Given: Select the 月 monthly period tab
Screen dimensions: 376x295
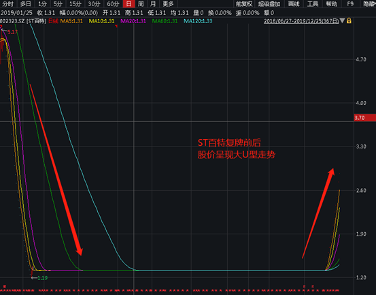Looking at the screenshot, I should pyautogui.click(x=153, y=4).
